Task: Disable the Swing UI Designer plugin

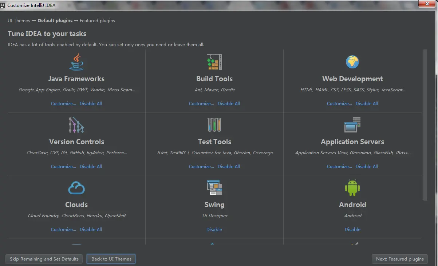Action: point(214,230)
